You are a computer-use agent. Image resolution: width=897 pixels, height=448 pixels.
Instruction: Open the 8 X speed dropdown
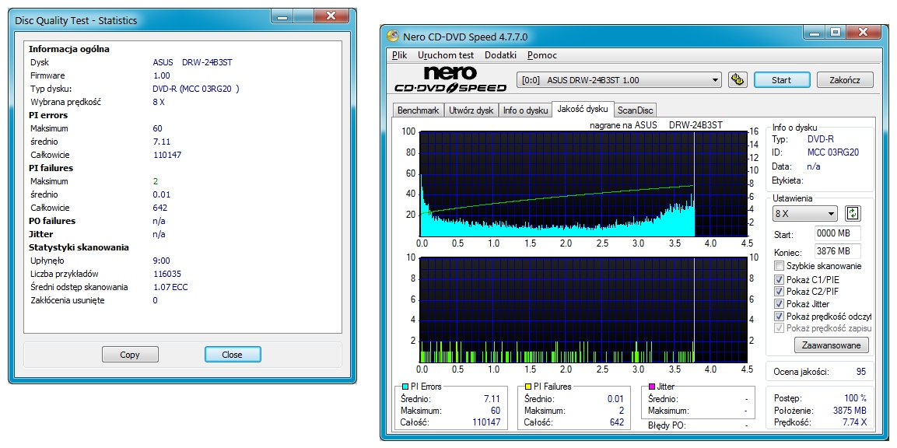tap(804, 214)
